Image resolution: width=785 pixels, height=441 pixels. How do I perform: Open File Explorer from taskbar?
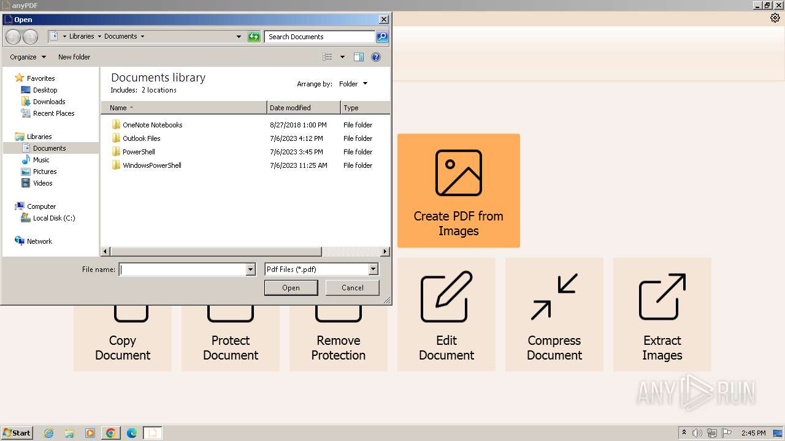pos(69,433)
